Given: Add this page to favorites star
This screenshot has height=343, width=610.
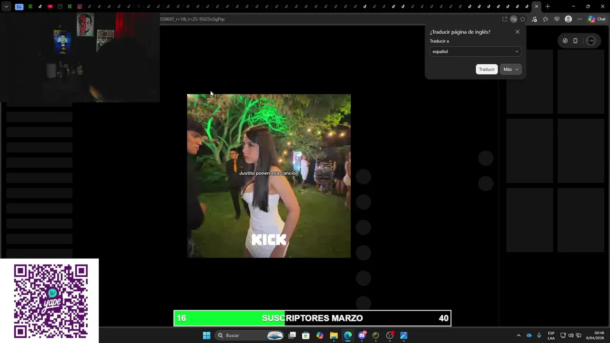Looking at the screenshot, I should (523, 19).
